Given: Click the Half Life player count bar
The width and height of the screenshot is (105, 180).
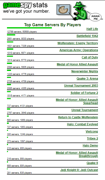Looking at the screenshot, I should pyautogui.click(x=29, y=28).
